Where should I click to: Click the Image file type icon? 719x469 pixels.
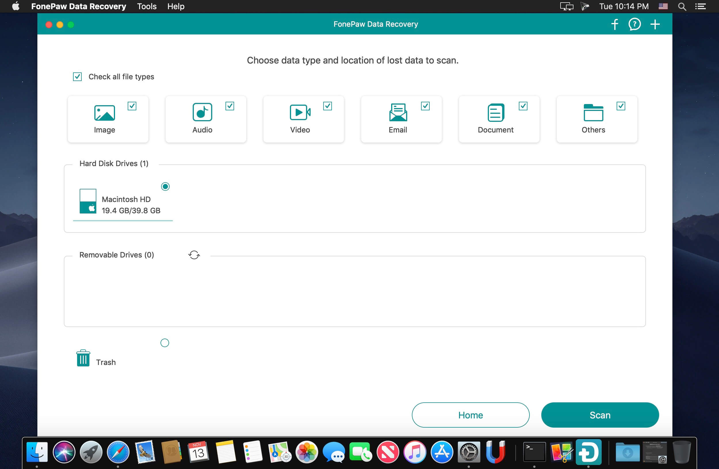104,113
